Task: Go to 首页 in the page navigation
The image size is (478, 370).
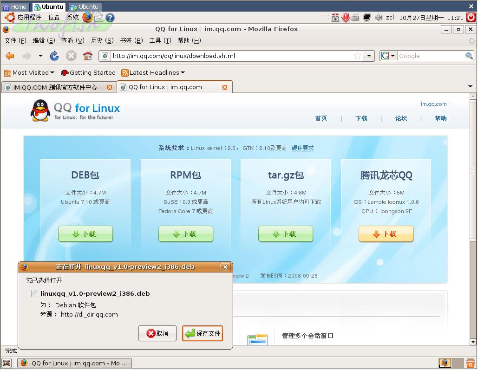Action: point(321,118)
